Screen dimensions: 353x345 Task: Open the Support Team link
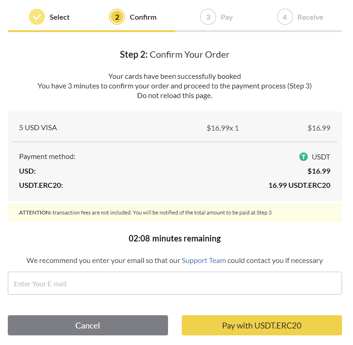(204, 261)
